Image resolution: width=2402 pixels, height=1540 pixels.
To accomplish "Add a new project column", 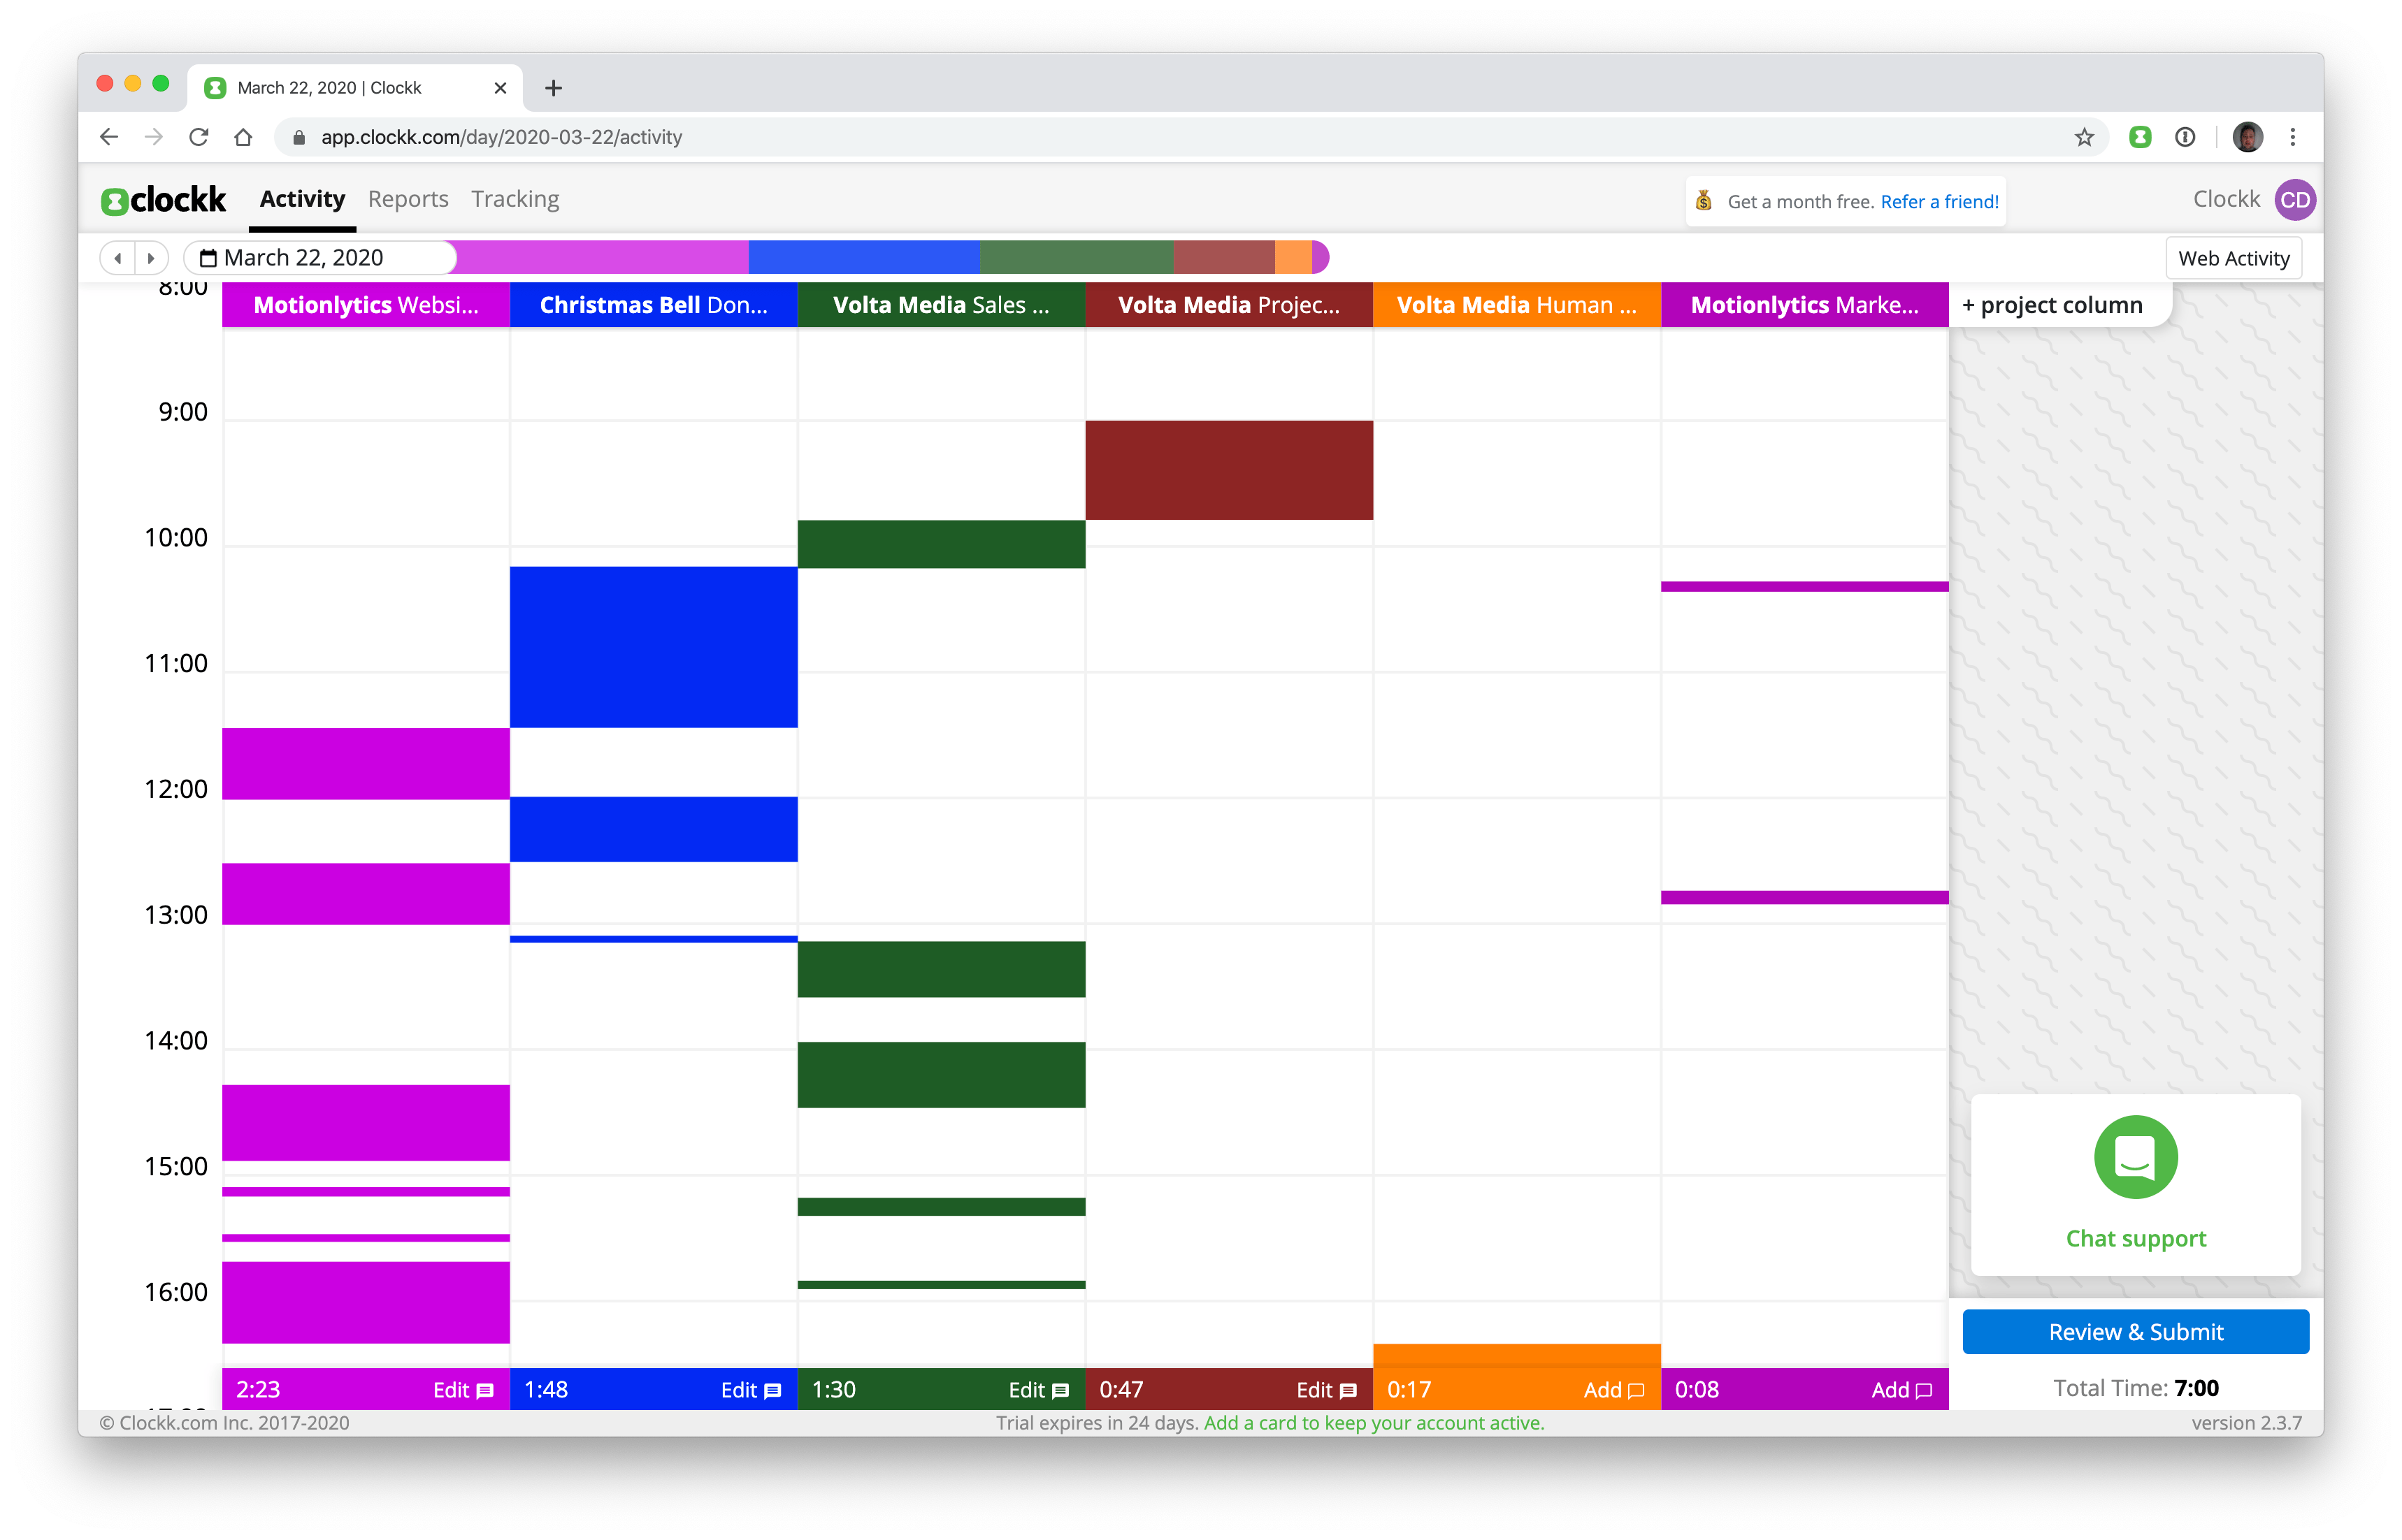I will click(2052, 305).
